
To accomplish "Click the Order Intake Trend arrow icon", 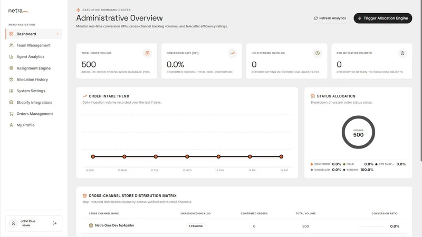I will (x=85, y=96).
